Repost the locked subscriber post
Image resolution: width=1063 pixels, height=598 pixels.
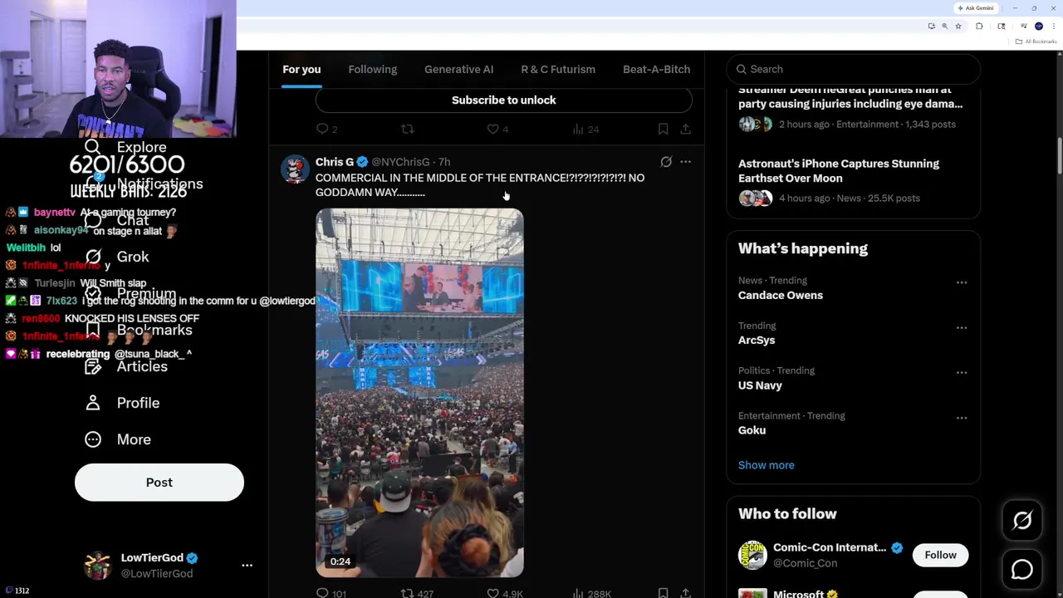coord(407,129)
